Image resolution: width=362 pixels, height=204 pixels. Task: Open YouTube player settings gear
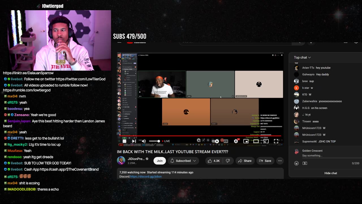236,141
